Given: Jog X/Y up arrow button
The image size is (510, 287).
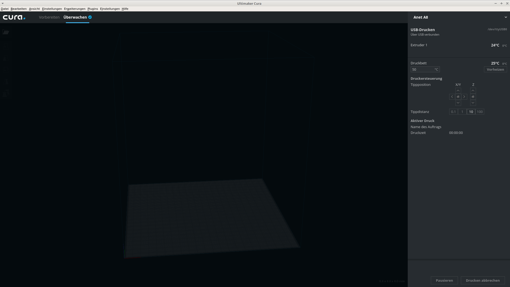Looking at the screenshot, I should click(458, 91).
